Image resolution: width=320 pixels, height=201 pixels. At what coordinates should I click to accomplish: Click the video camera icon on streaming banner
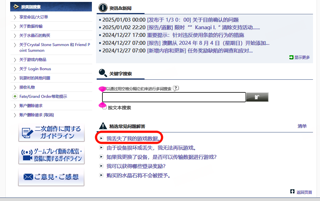pyautogui.click(x=27, y=156)
